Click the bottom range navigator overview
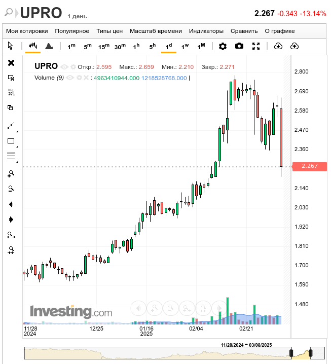This screenshot has height=364, width=331. [174, 353]
